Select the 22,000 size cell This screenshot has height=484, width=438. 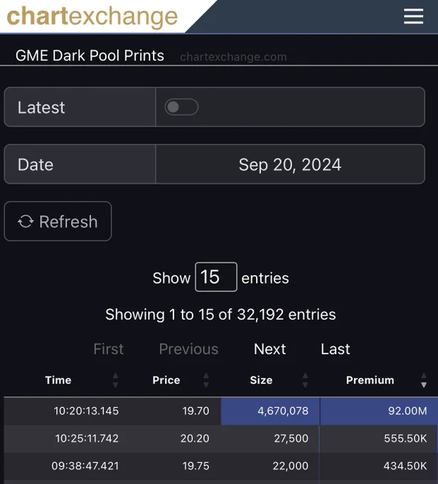click(270, 466)
